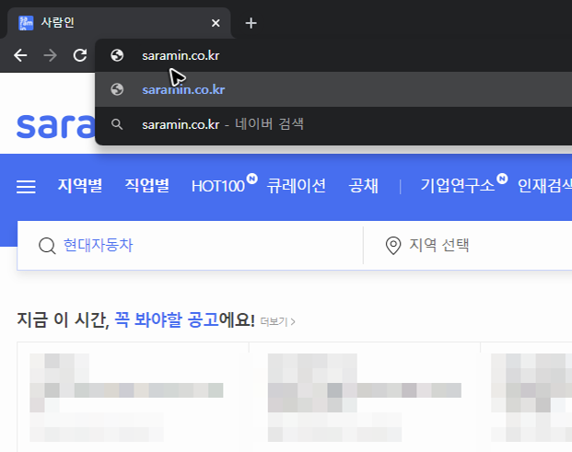The height and width of the screenshot is (452, 572).
Task: Click the 현대자동차 search field
Action: (190, 245)
